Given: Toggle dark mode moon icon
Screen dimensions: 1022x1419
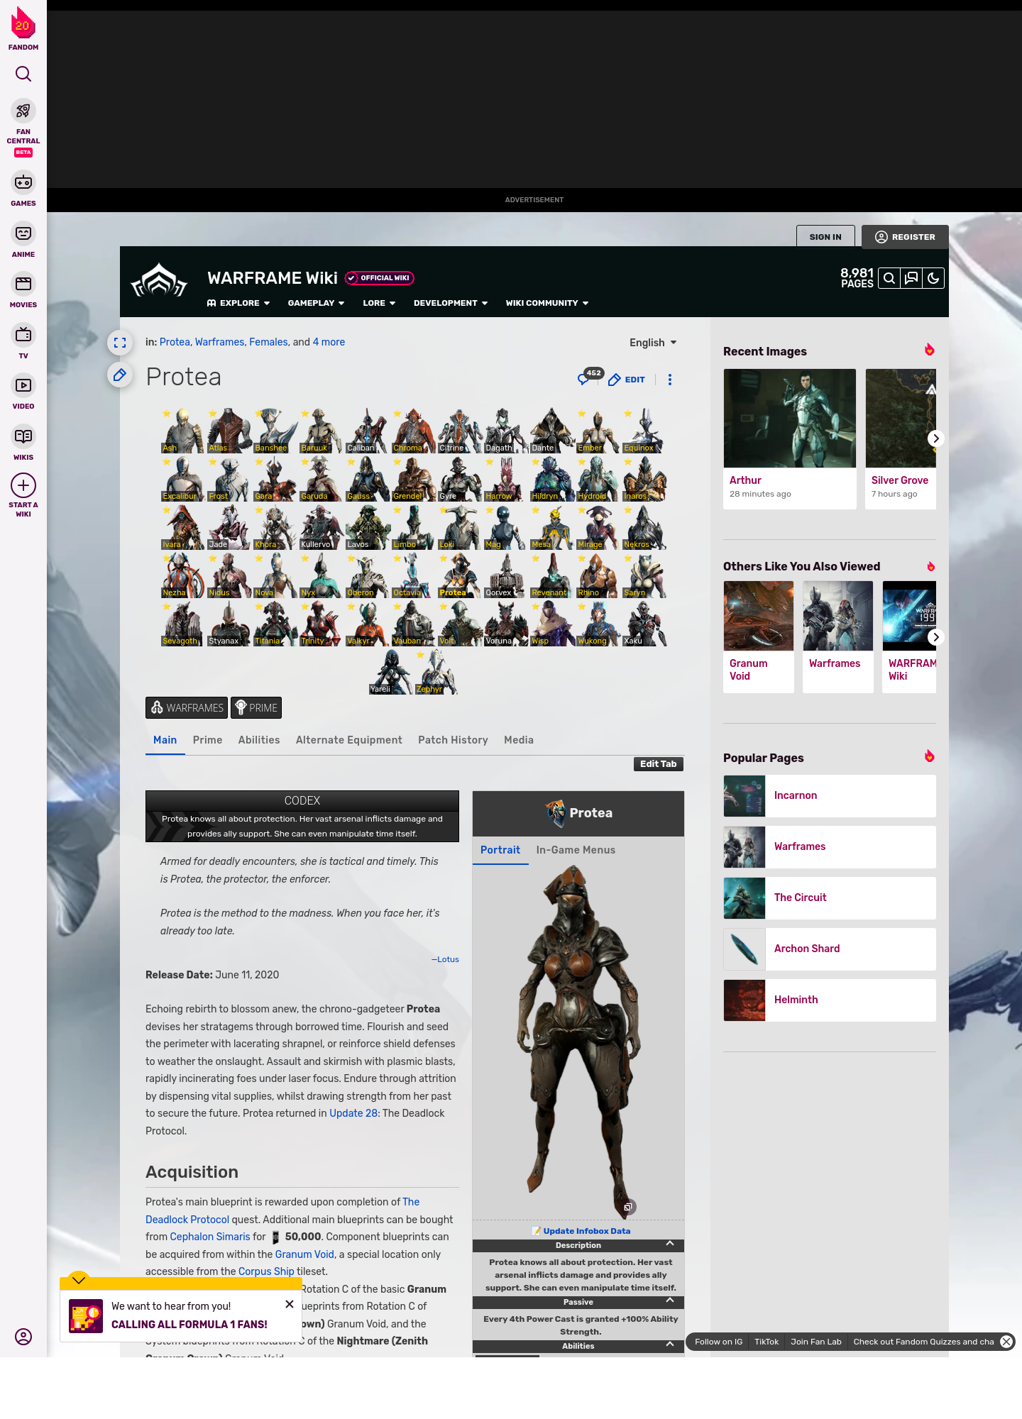Looking at the screenshot, I should tap(933, 278).
